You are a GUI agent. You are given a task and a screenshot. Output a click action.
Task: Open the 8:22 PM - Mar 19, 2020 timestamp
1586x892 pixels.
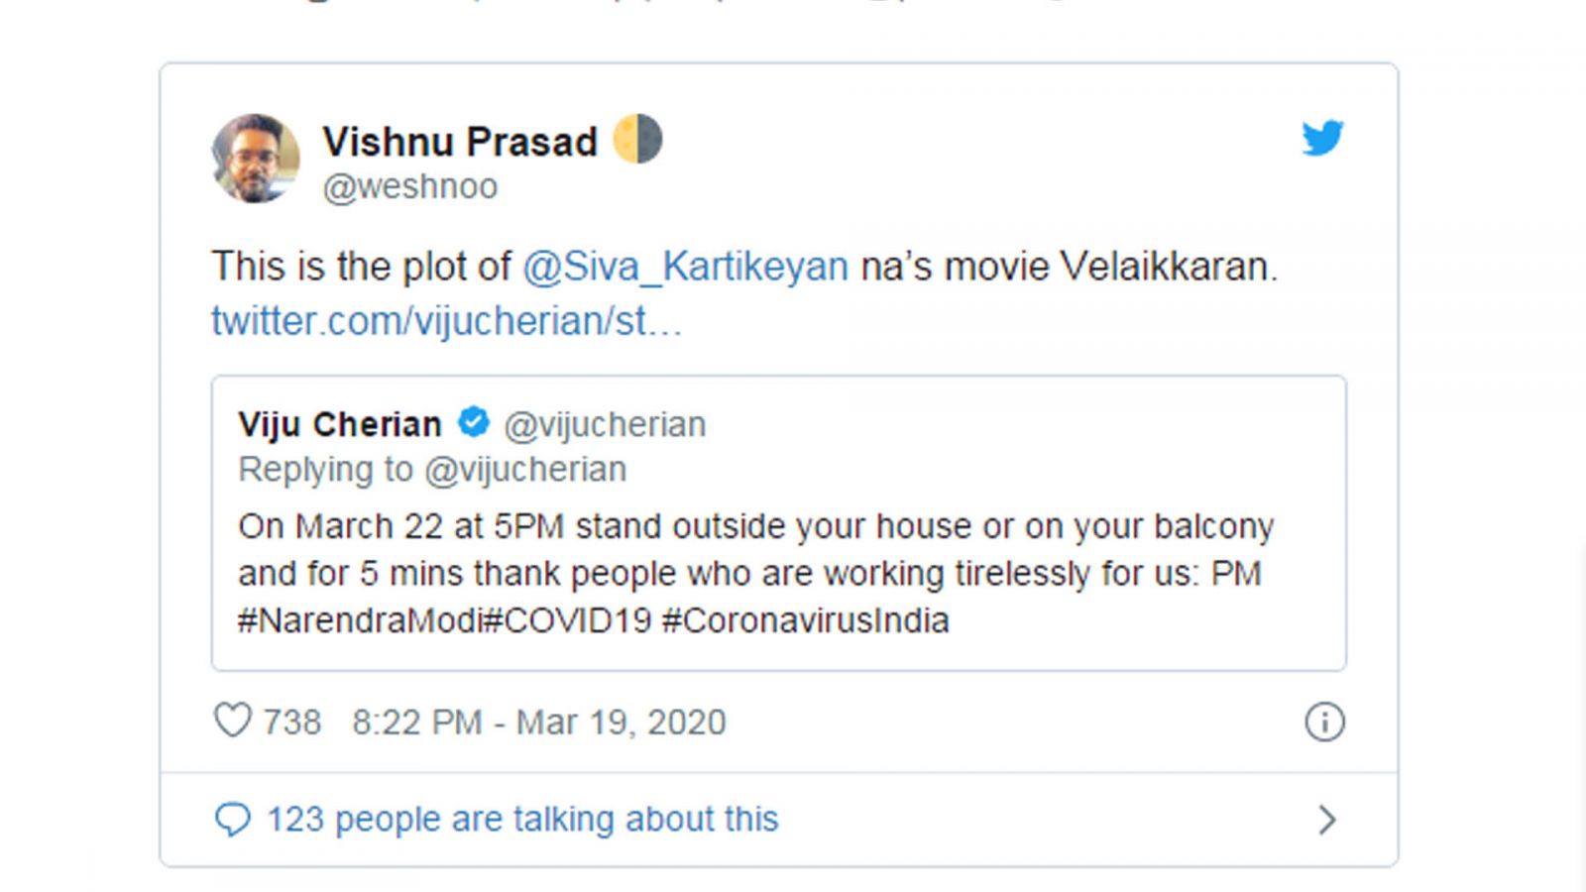(x=538, y=722)
